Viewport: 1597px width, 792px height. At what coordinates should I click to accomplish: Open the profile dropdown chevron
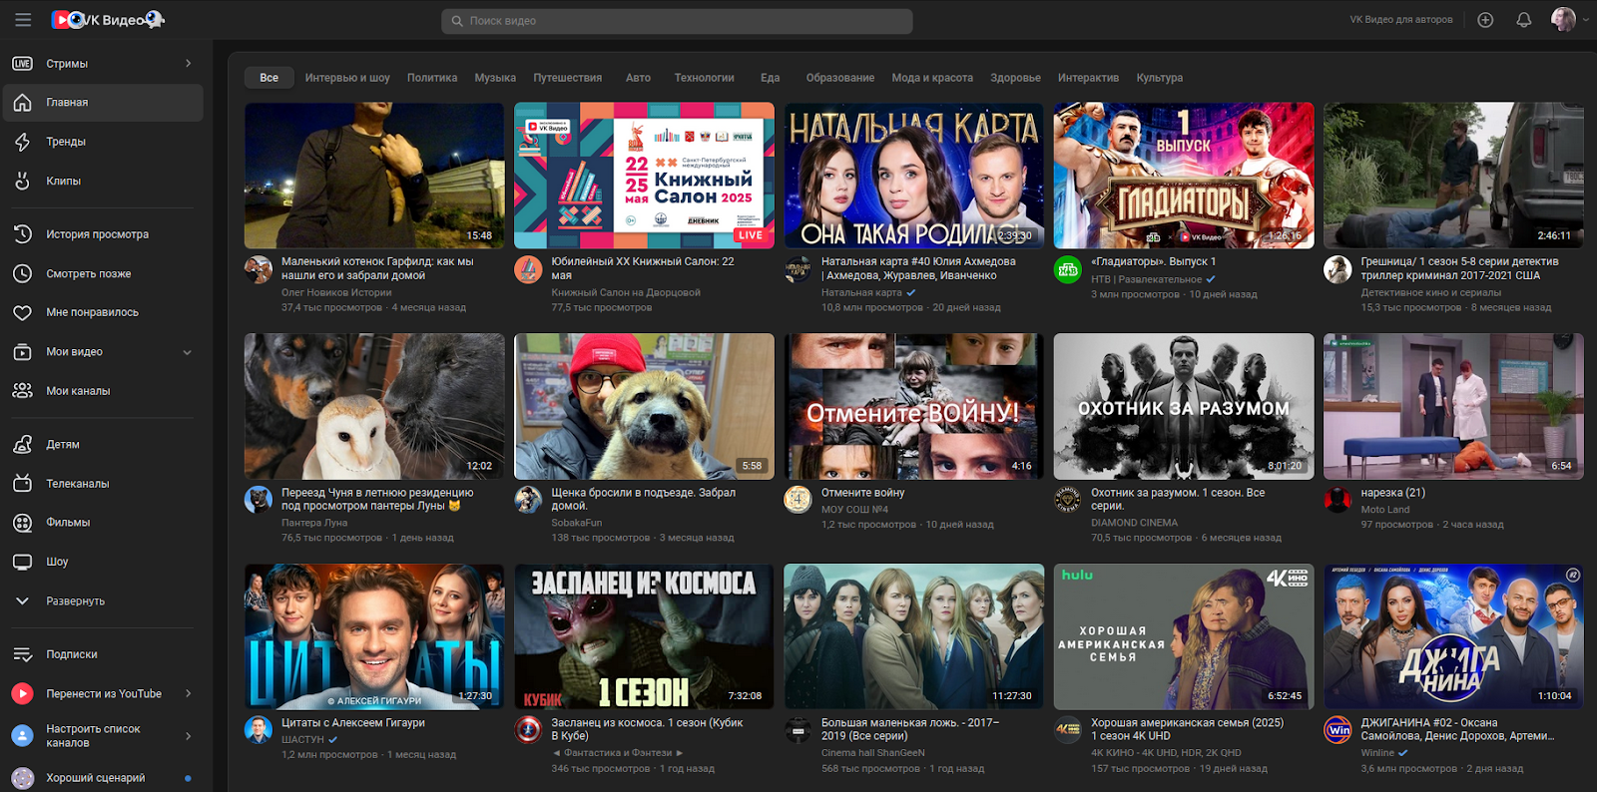pos(1586,20)
